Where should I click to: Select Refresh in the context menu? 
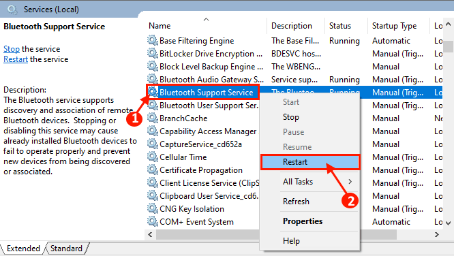tap(296, 202)
